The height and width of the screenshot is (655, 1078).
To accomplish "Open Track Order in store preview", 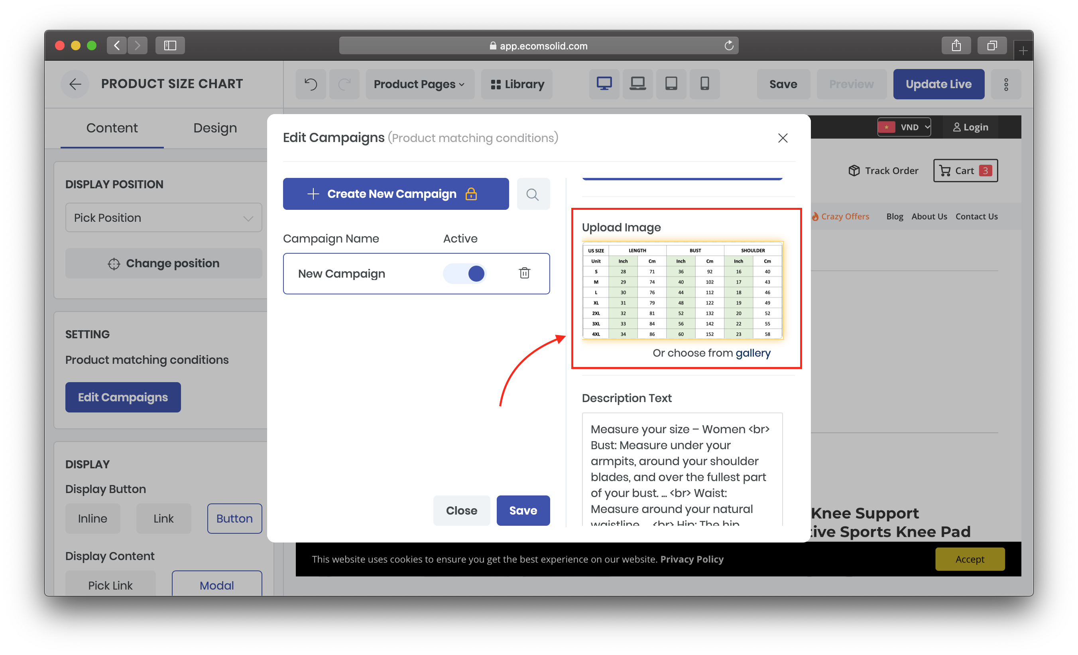I will 883,171.
